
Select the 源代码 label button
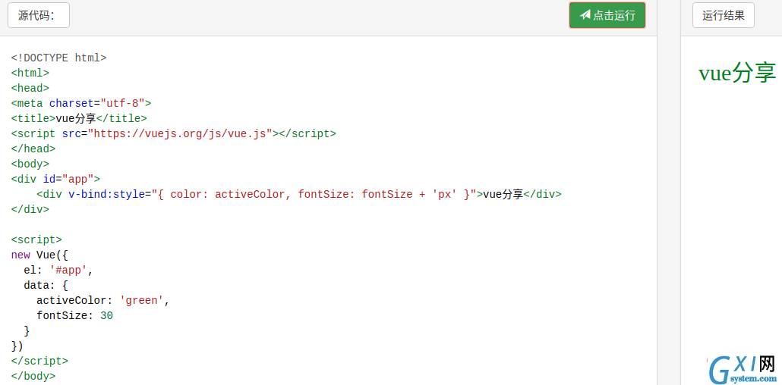pyautogui.click(x=39, y=15)
